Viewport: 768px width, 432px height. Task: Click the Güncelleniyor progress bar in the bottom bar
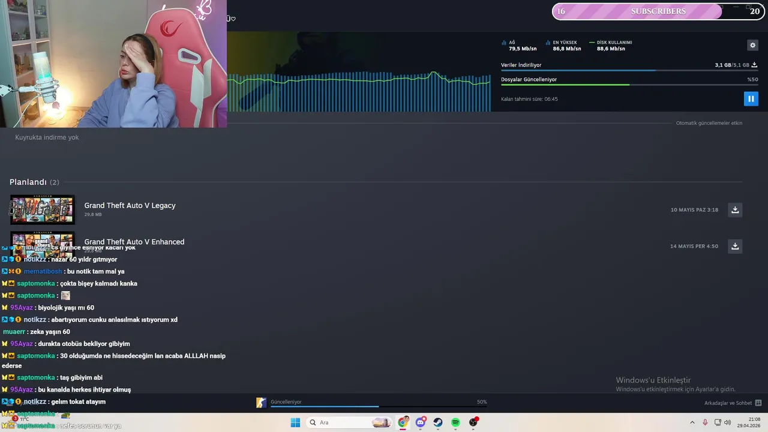click(x=379, y=406)
